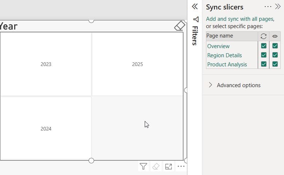Select the 2023 slicer tile
The image size is (284, 175).
point(46,64)
